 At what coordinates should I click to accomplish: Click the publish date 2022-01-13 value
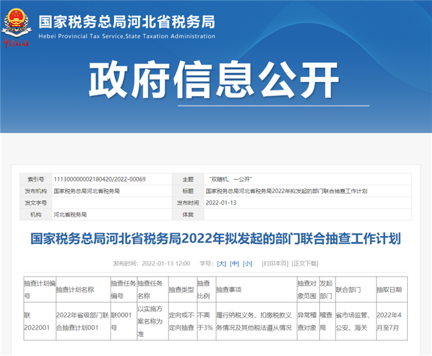[221, 203]
